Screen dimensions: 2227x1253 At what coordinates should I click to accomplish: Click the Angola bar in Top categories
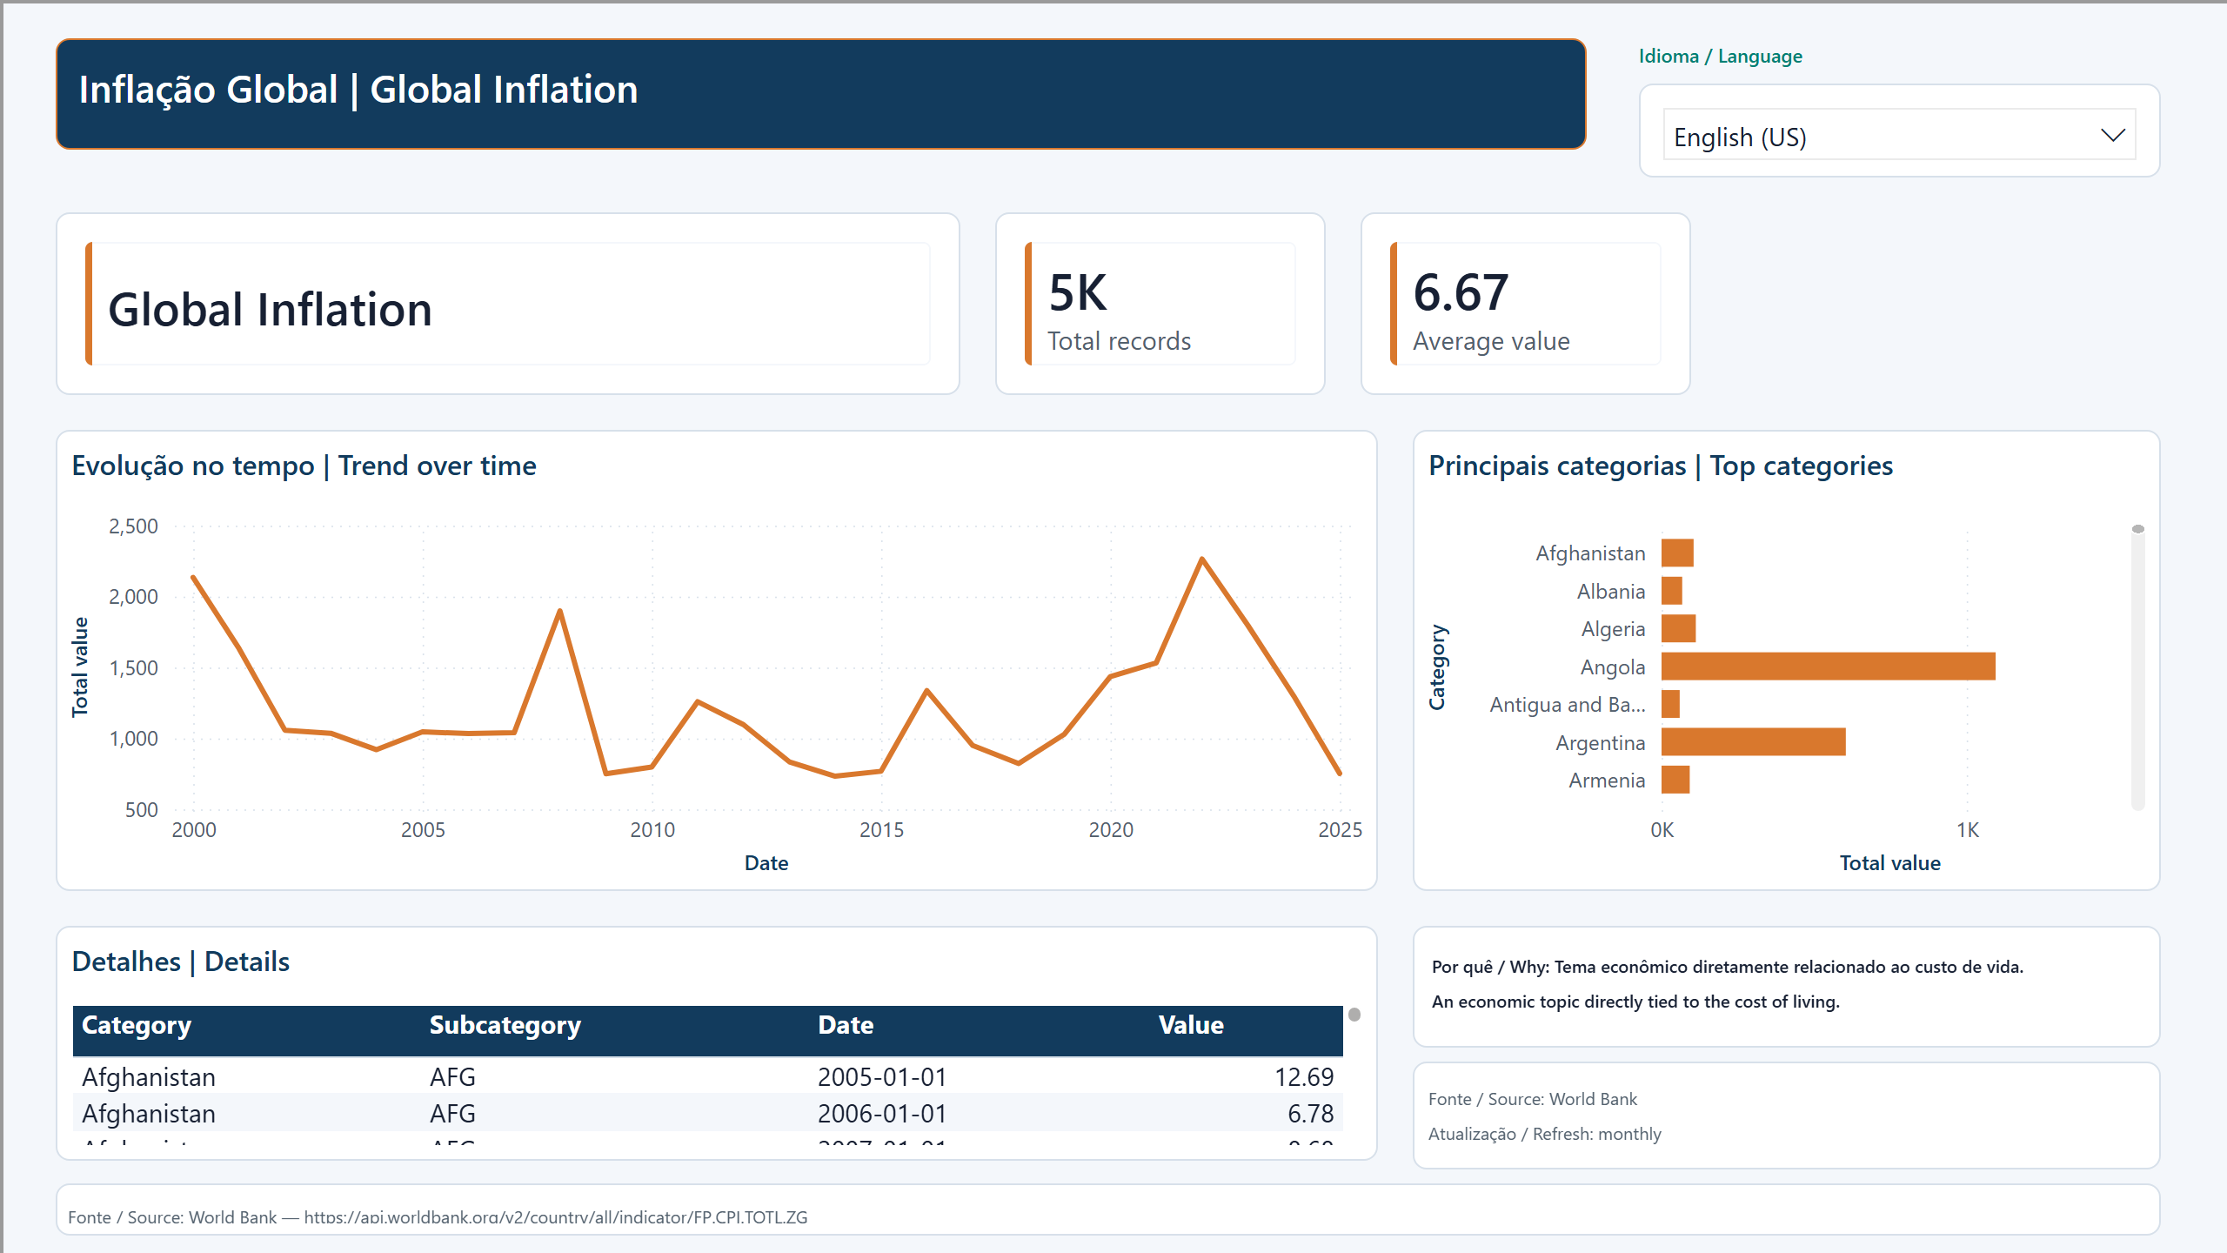click(1828, 667)
